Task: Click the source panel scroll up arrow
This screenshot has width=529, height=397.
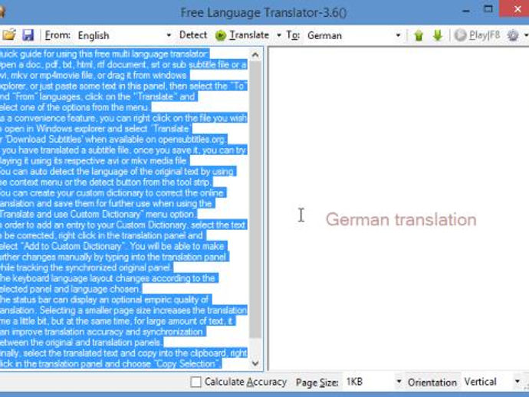Action: [x=255, y=54]
